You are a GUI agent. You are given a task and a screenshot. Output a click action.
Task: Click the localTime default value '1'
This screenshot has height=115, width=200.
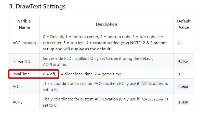tap(179, 74)
